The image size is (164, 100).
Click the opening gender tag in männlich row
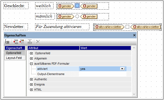[x=66, y=16]
